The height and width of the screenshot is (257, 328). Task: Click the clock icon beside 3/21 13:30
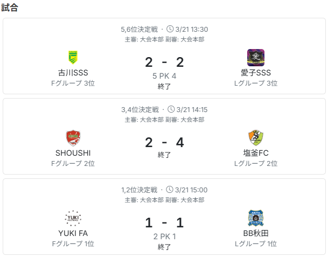tap(170, 29)
